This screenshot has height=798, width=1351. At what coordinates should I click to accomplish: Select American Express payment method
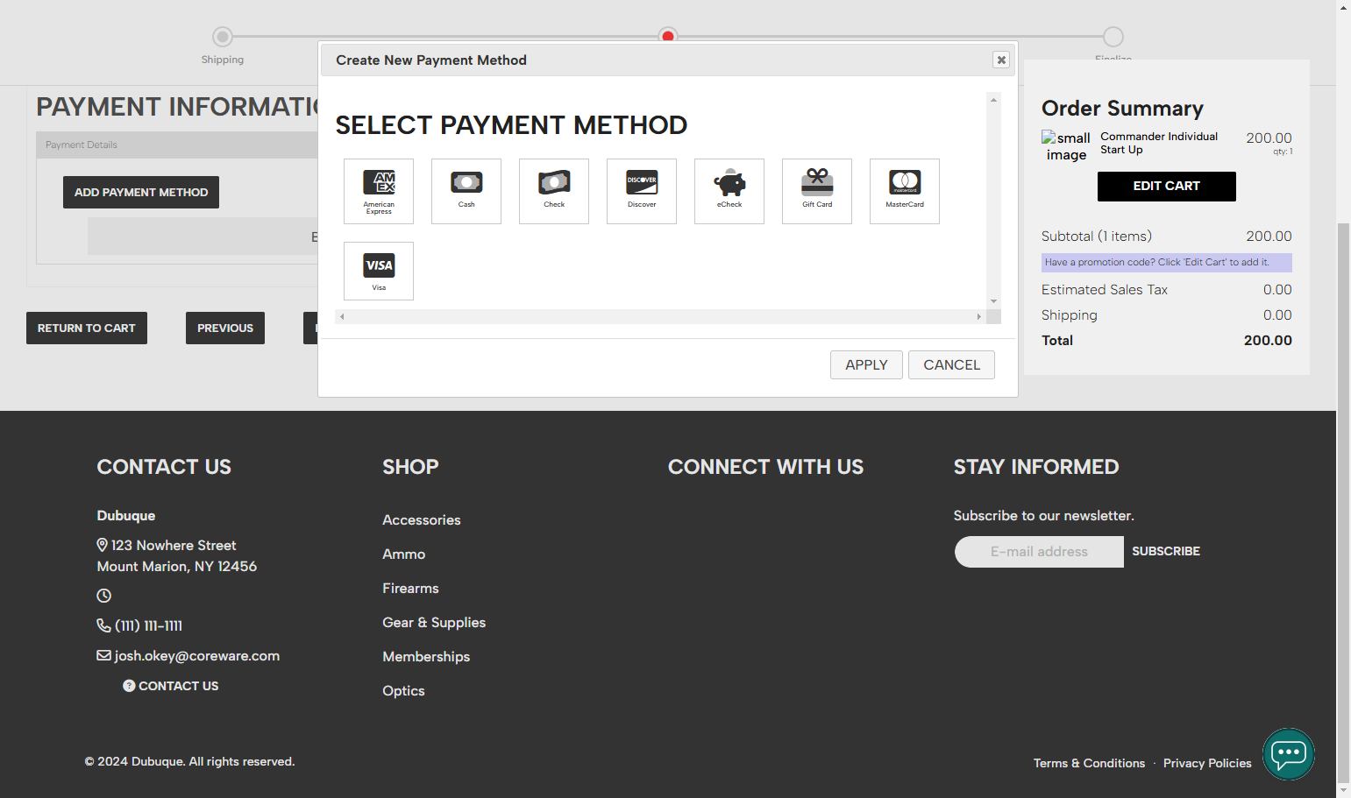(379, 191)
